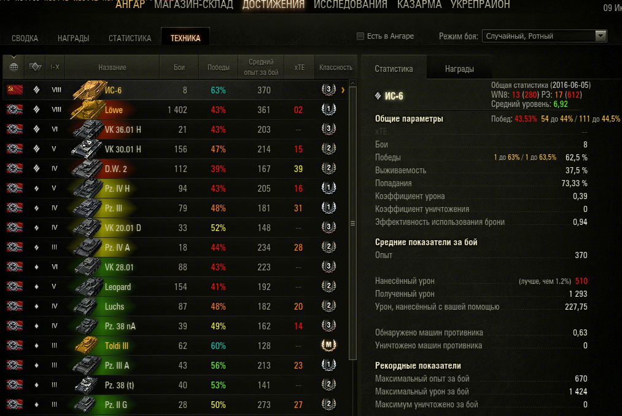Screen dimensions: 622x416
Task: Open Исследования top menu
Action: 350,5
